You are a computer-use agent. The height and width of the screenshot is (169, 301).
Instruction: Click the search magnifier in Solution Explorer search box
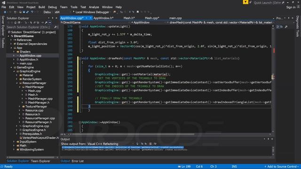(55, 27)
